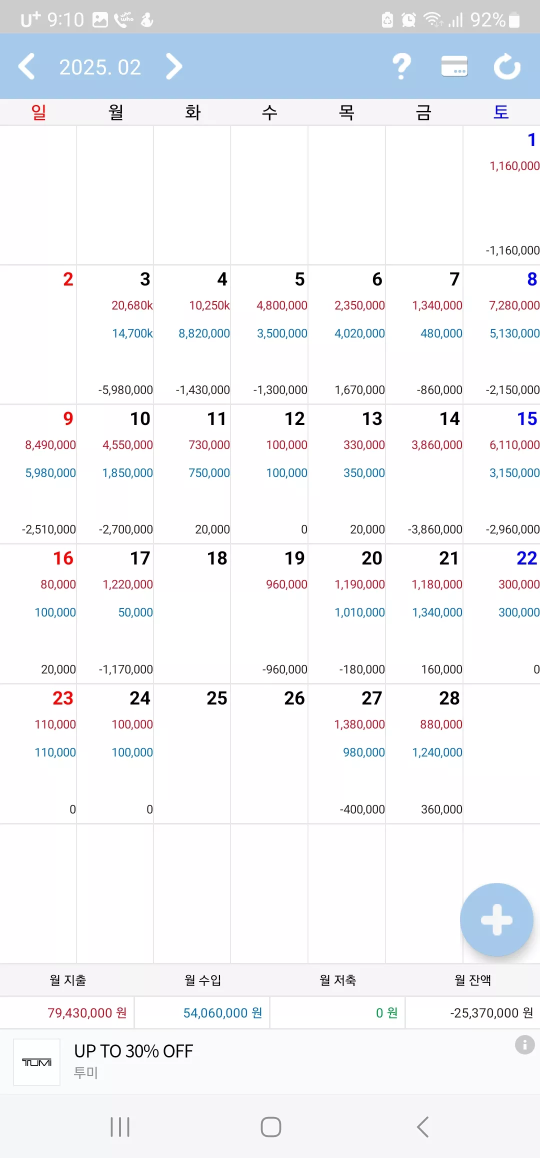
Task: Open February 27 day entries
Action: point(346,753)
